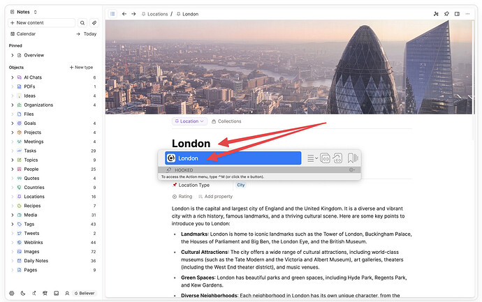The height and width of the screenshot is (302, 482).
Task: Toggle the left sidebar list view button
Action: [x=112, y=13]
